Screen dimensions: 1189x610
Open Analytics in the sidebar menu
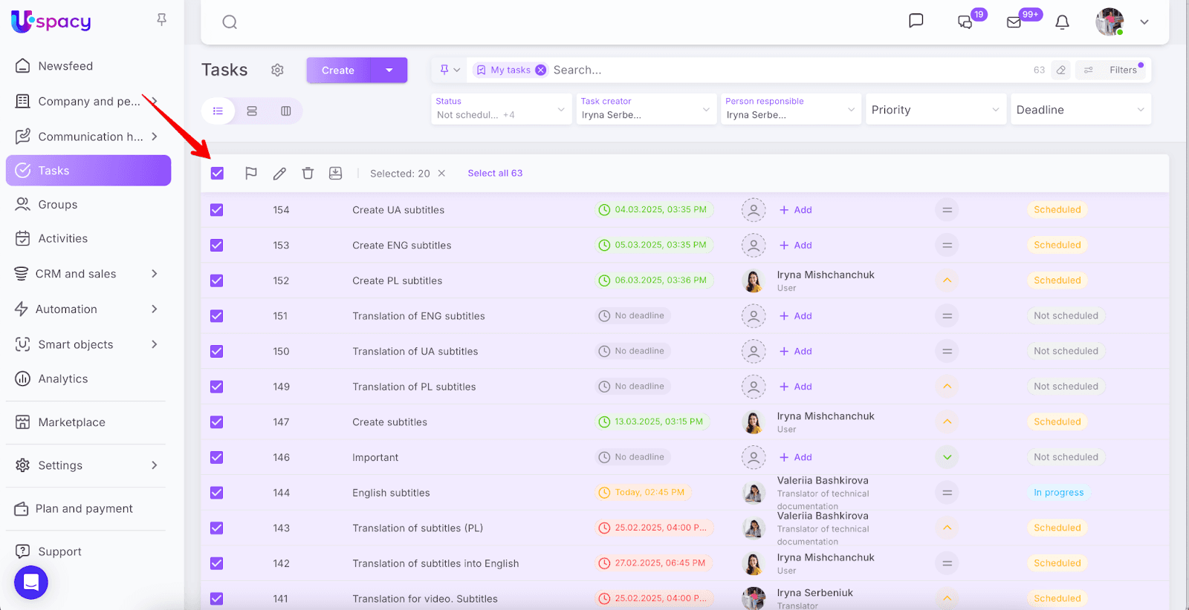coord(63,379)
